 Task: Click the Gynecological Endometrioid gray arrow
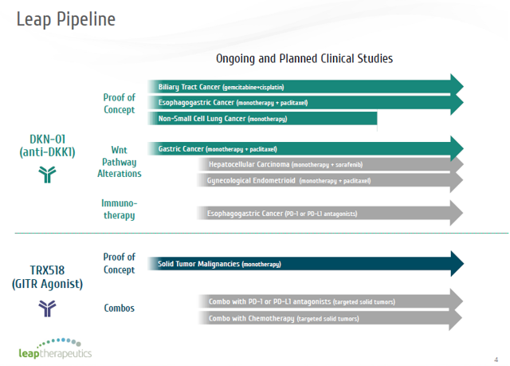[330, 180]
